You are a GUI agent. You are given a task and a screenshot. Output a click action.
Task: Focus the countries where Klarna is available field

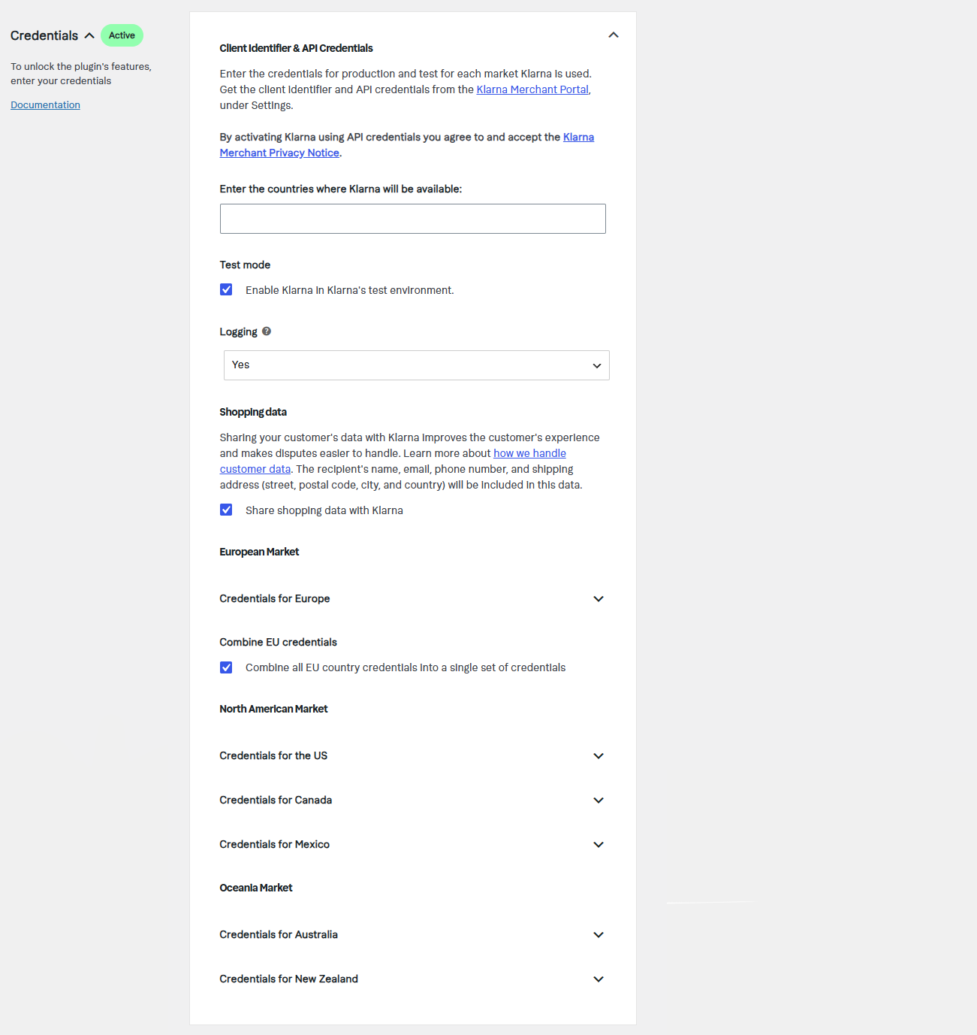pyautogui.click(x=413, y=219)
